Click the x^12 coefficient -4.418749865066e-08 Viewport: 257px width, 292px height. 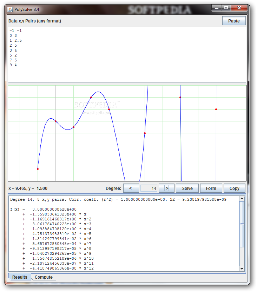(53, 268)
